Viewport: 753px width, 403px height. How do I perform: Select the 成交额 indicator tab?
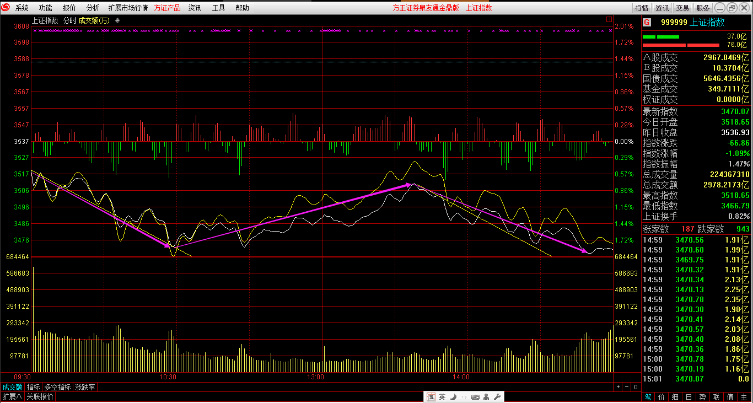click(12, 387)
